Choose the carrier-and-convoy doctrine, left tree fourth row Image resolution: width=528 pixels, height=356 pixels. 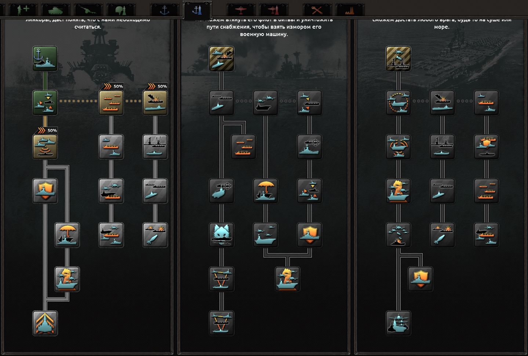point(111,191)
